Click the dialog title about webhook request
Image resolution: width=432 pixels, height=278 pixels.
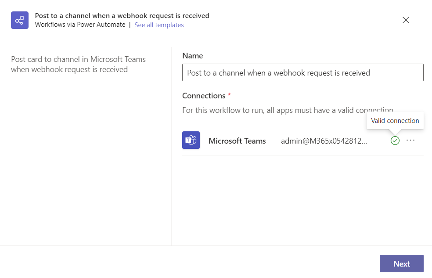pyautogui.click(x=122, y=15)
